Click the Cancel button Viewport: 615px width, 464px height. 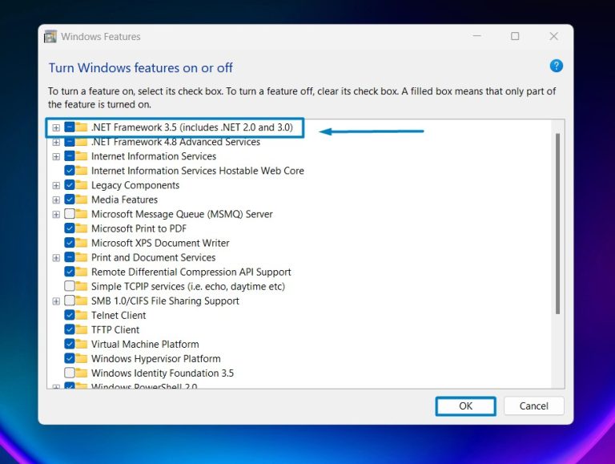533,405
